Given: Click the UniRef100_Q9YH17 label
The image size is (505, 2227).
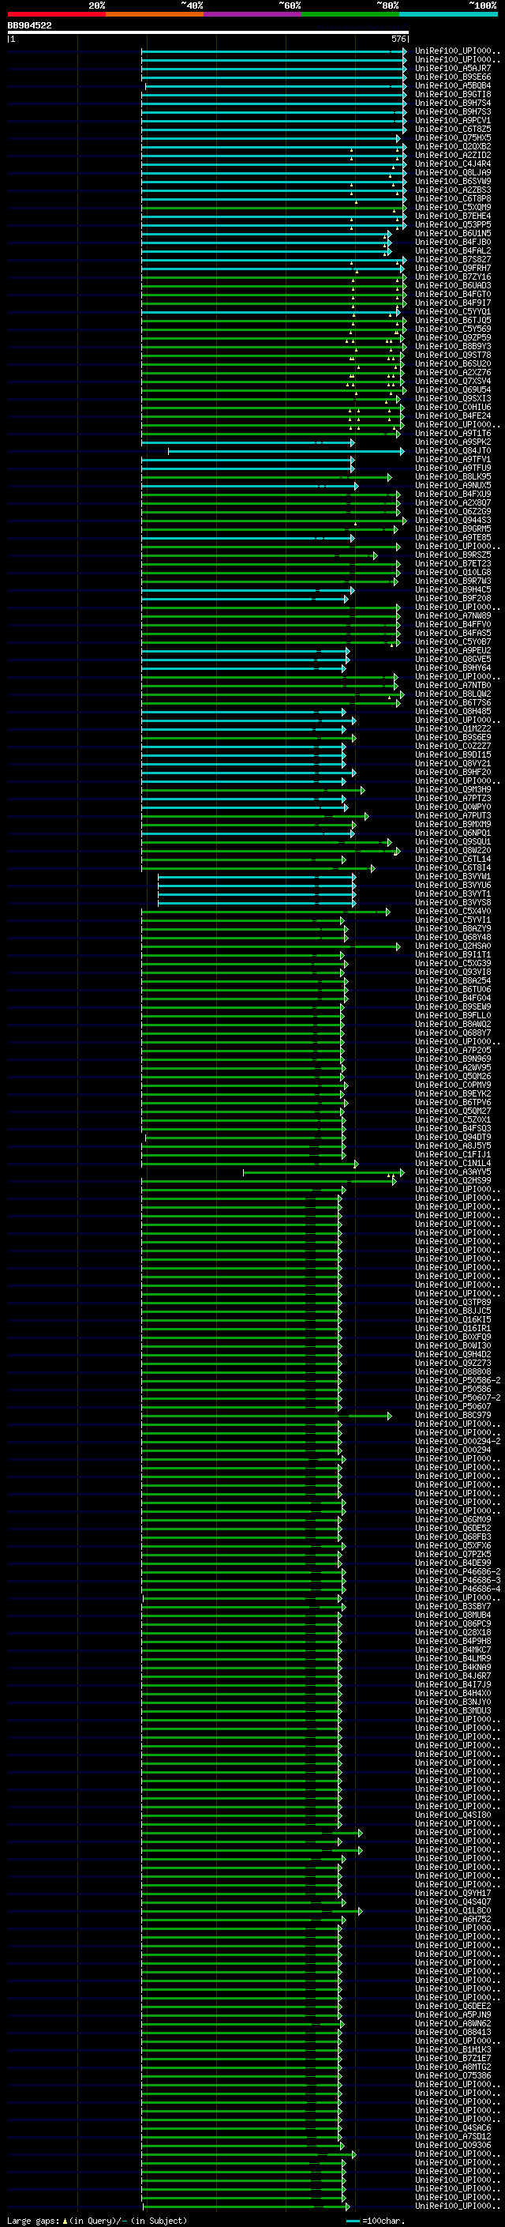Looking at the screenshot, I should tap(453, 1894).
